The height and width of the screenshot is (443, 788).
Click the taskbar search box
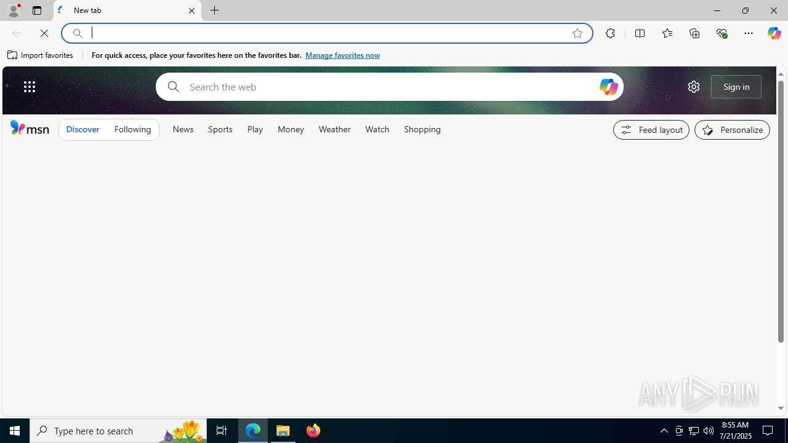[118, 431]
